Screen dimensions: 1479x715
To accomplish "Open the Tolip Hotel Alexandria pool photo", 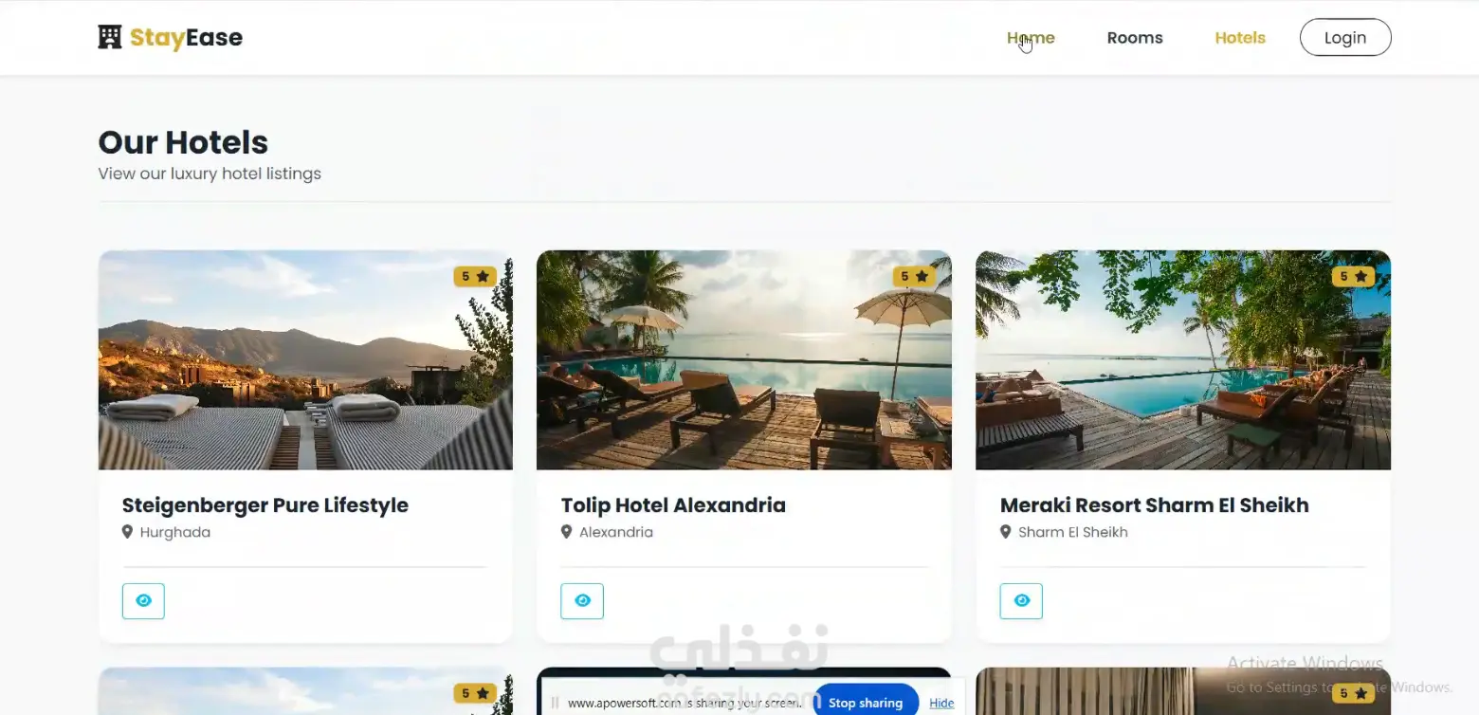I will 744,359.
